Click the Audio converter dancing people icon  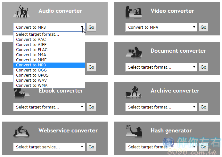click(21, 12)
